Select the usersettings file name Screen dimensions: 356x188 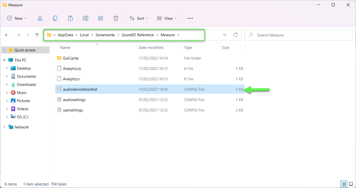(x=73, y=110)
